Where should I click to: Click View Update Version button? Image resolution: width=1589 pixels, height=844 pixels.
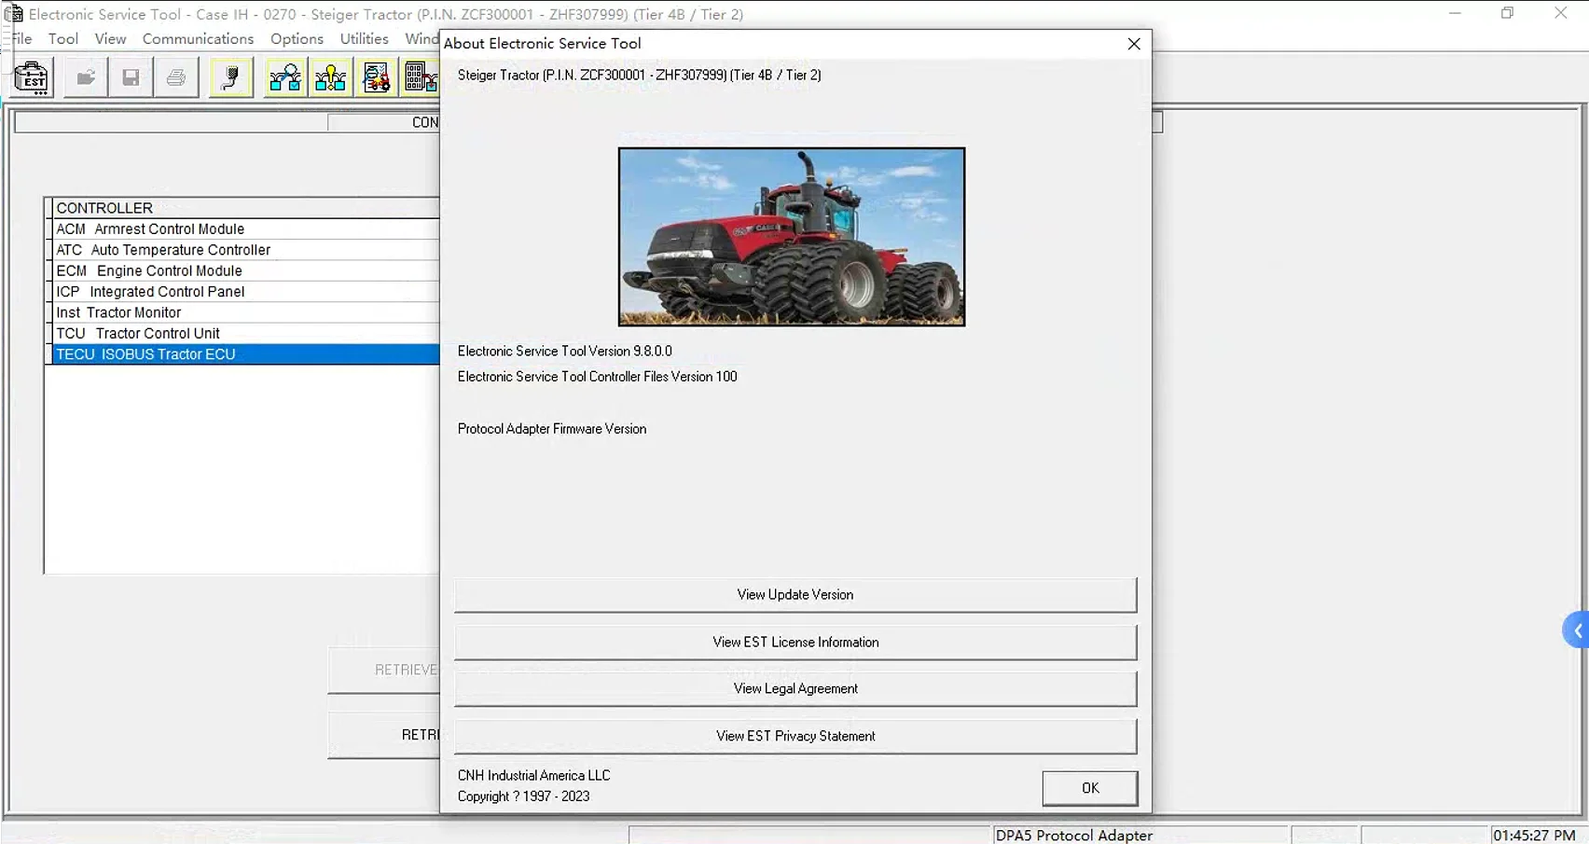point(795,595)
